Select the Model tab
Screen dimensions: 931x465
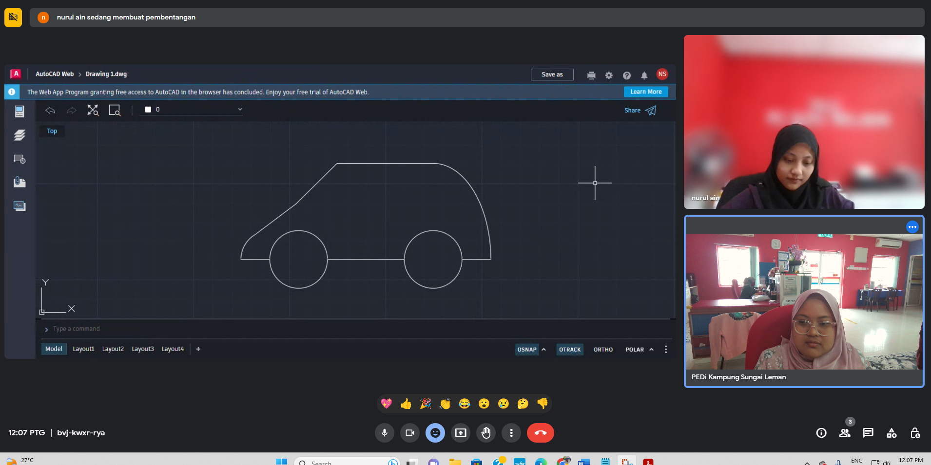(54, 349)
